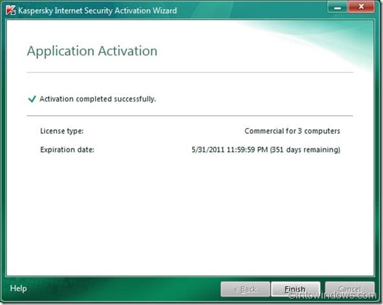
Task: Click the disabled Back button
Action: pyautogui.click(x=245, y=289)
